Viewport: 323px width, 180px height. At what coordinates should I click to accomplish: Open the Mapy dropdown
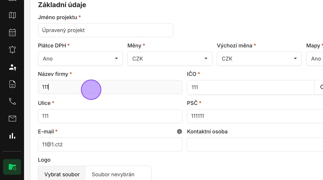coord(315,59)
